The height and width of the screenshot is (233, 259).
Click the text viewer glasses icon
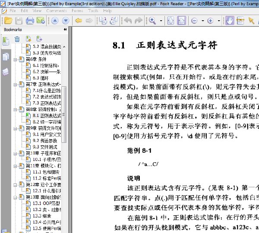pyautogui.click(x=240, y=21)
